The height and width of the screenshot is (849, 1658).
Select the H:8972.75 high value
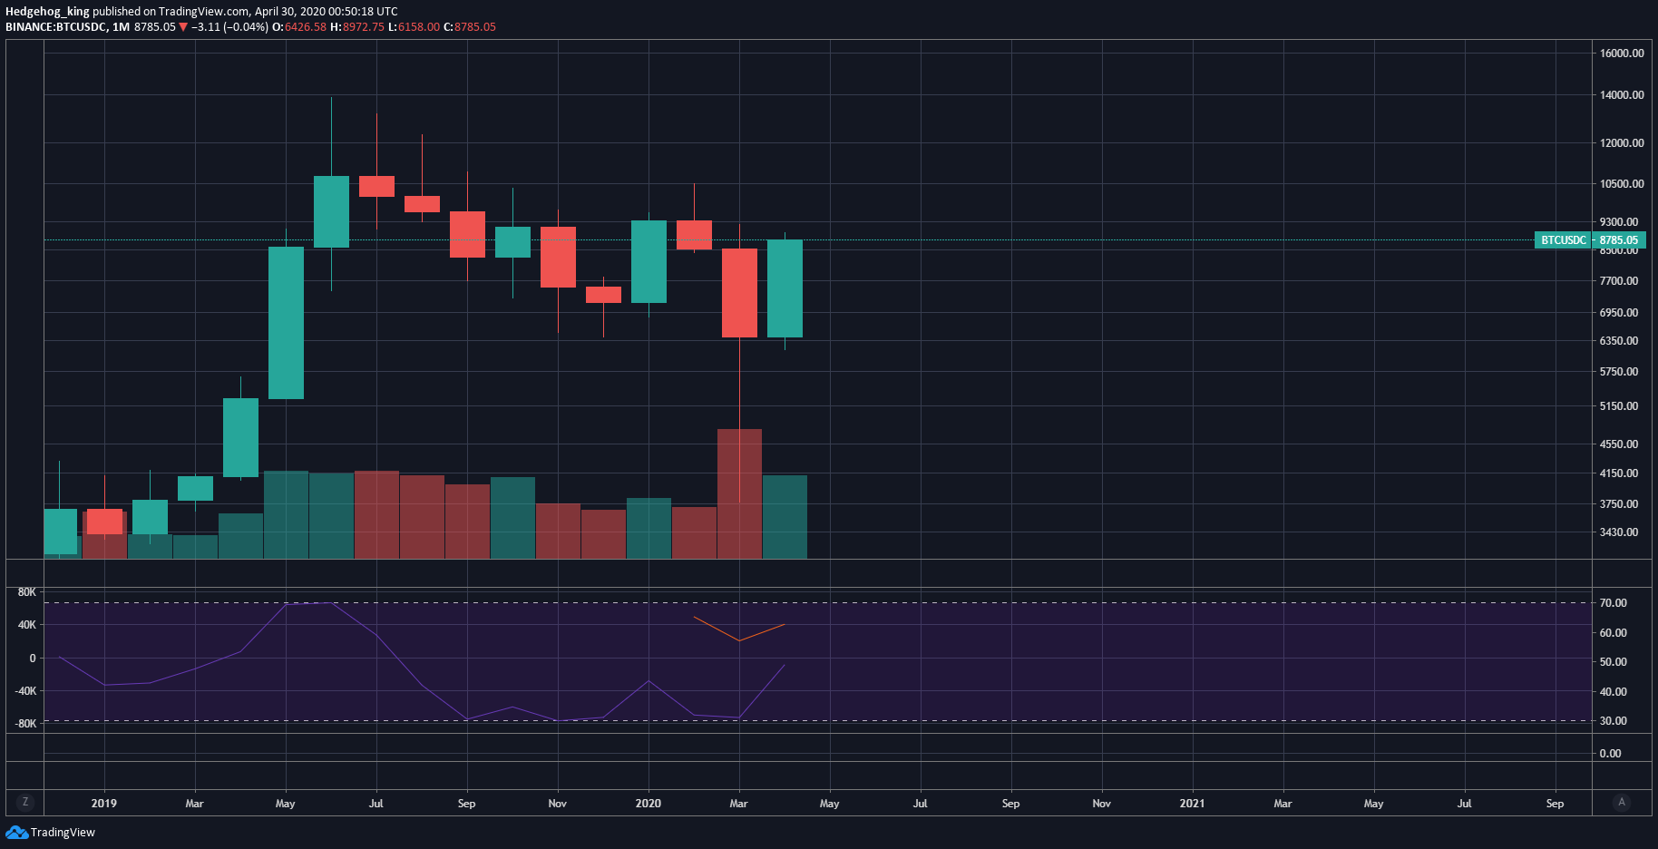(x=357, y=27)
